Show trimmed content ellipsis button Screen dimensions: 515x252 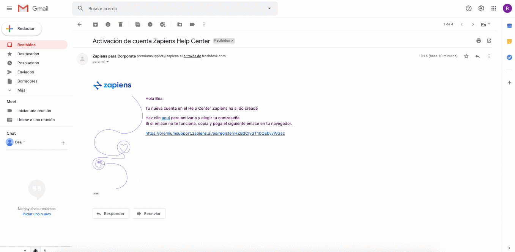pos(96,193)
